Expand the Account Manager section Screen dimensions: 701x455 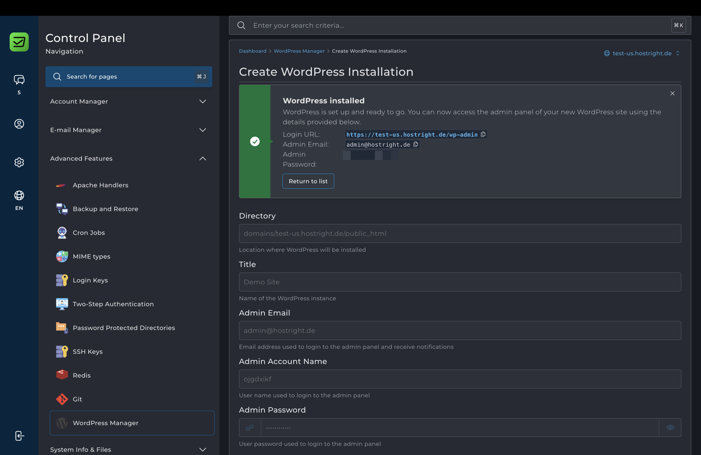point(129,101)
